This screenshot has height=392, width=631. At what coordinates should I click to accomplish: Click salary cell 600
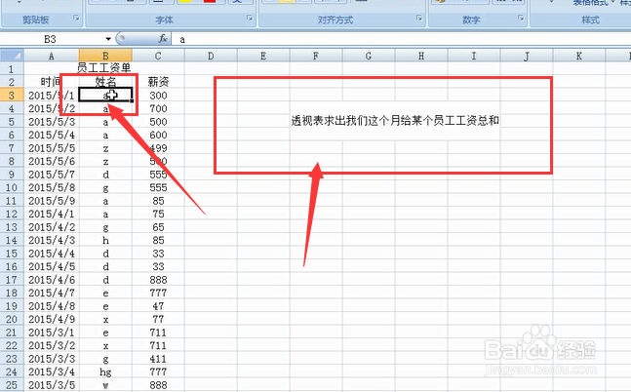coord(158,135)
